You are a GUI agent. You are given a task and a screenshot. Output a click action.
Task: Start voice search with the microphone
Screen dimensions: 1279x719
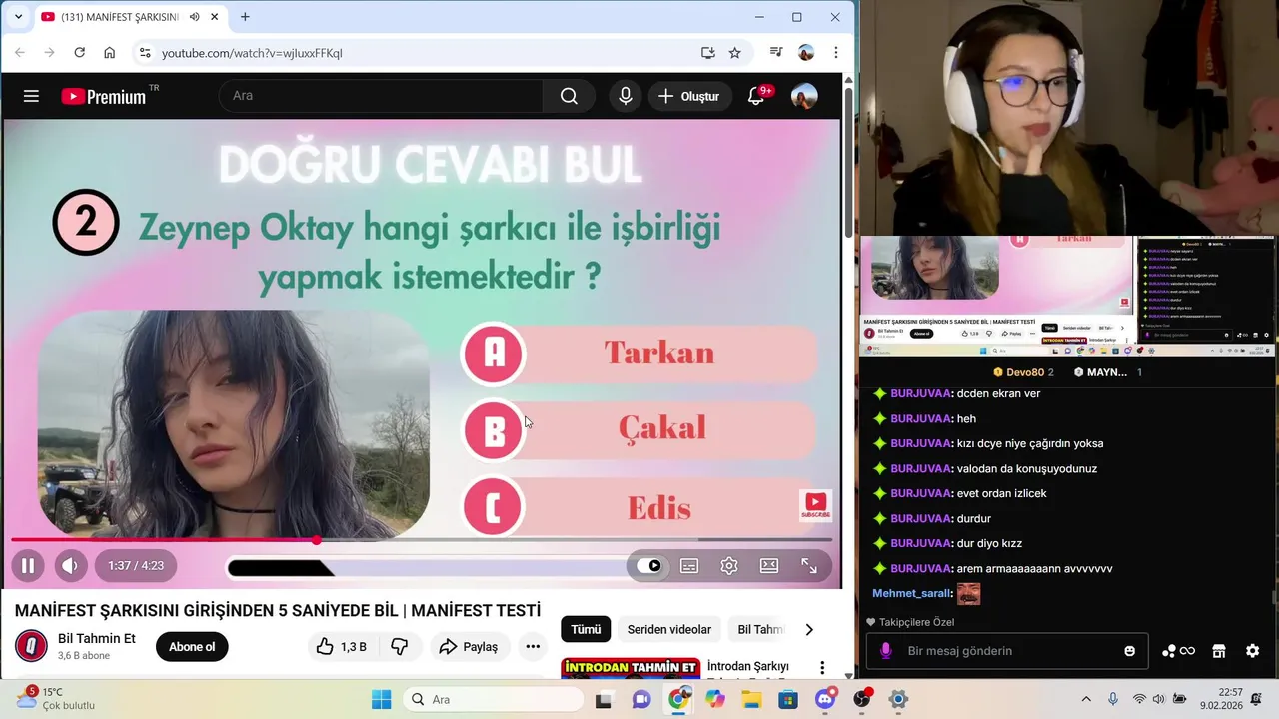(626, 96)
